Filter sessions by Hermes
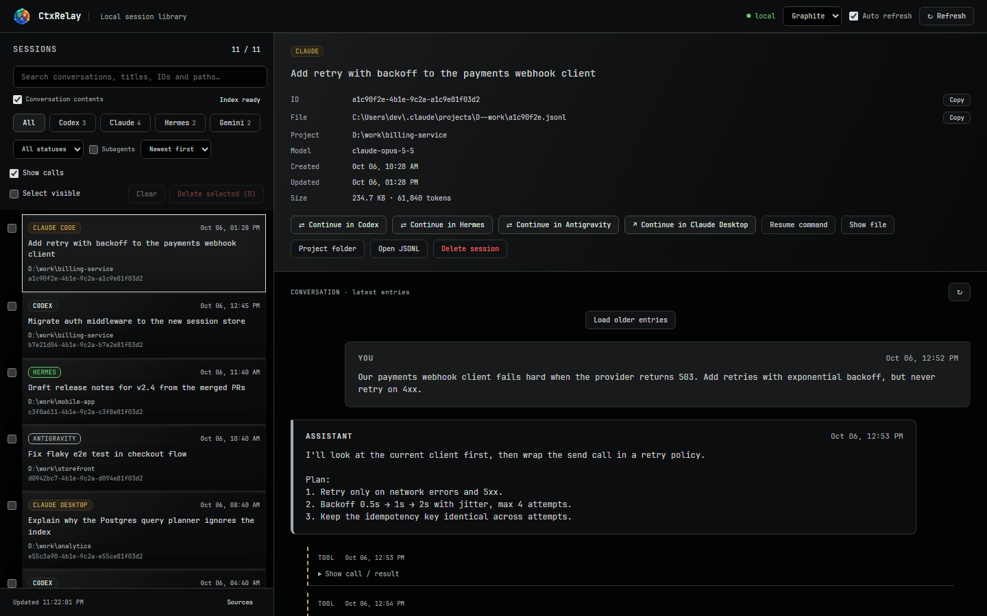The image size is (987, 616). [x=180, y=123]
